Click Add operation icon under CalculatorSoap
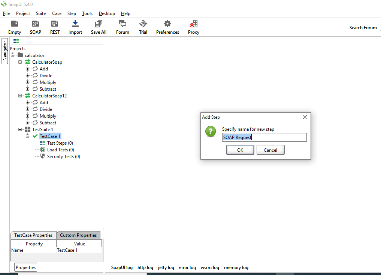The width and height of the screenshot is (381, 275). pyautogui.click(x=35, y=69)
